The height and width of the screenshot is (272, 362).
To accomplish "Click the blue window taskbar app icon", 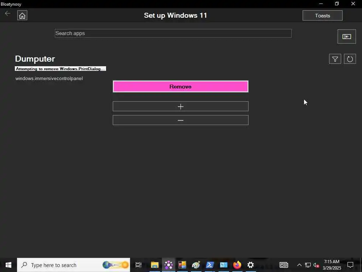I will point(223,265).
